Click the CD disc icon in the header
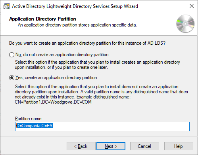Viewport: 198px width, 155px height. (185, 24)
